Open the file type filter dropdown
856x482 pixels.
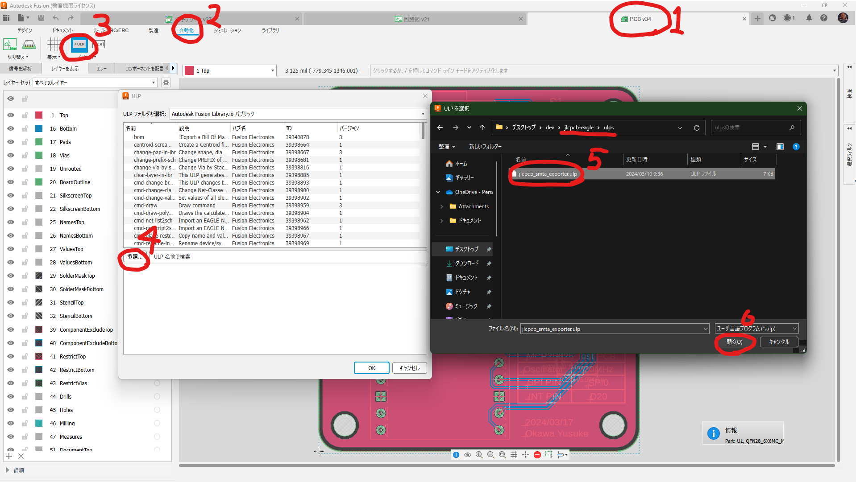pyautogui.click(x=756, y=329)
